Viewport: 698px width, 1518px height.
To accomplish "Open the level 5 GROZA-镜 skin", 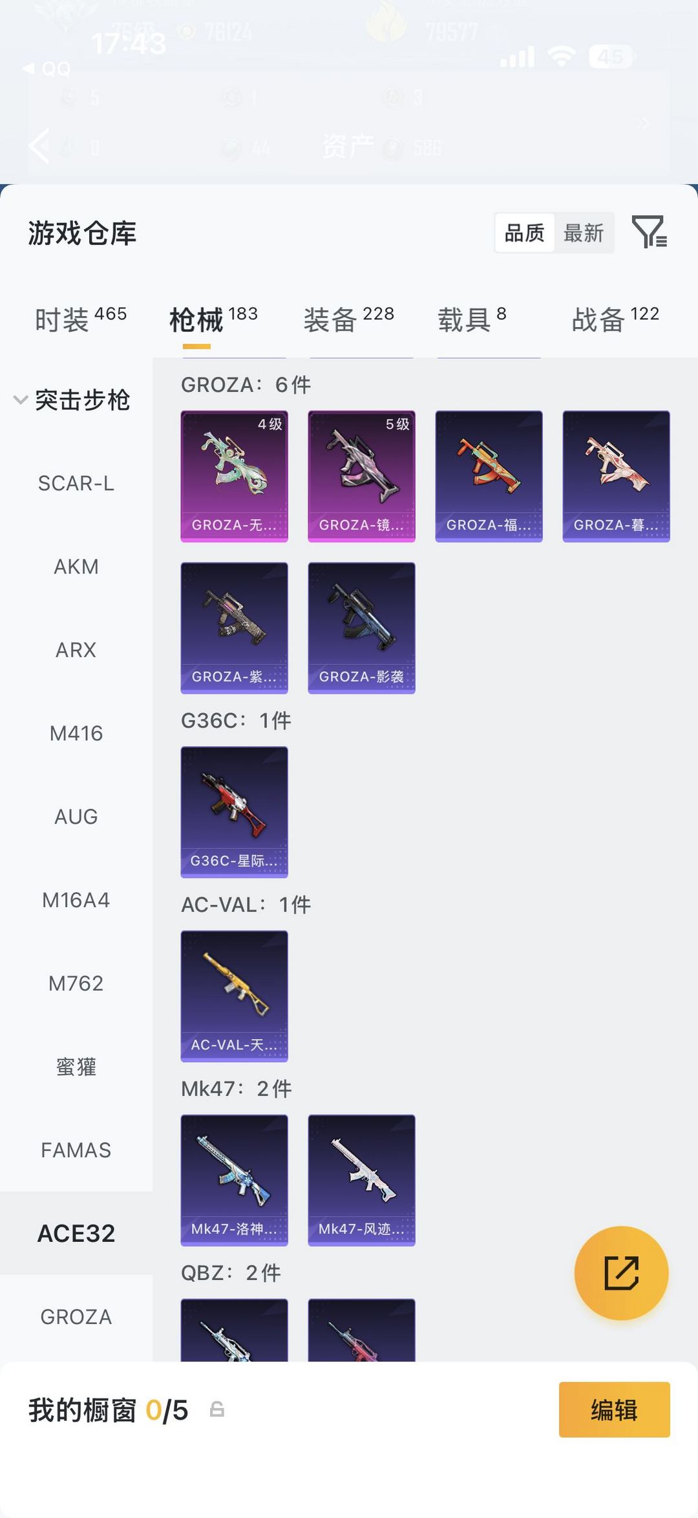I will (361, 476).
